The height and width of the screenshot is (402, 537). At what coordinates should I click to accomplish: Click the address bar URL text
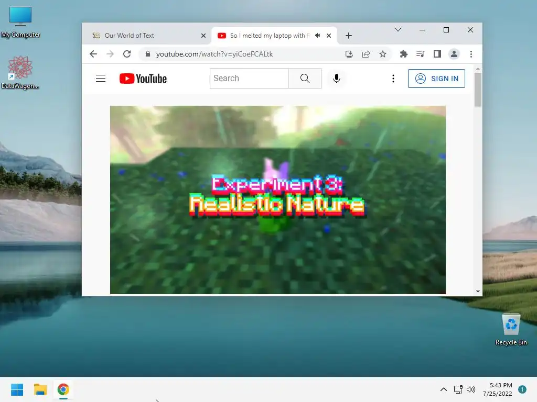pyautogui.click(x=214, y=54)
